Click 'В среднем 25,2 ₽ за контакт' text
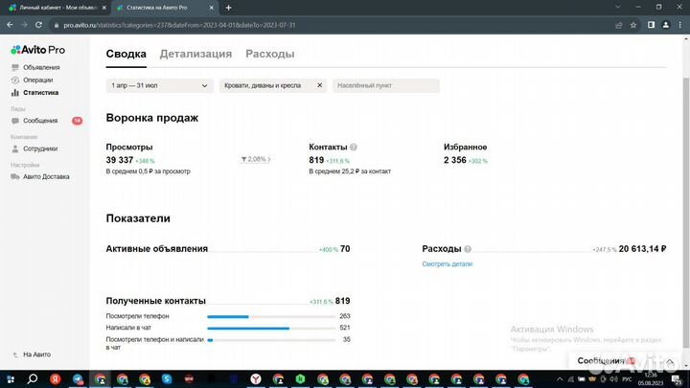Viewport: 690px width, 388px height. click(350, 171)
